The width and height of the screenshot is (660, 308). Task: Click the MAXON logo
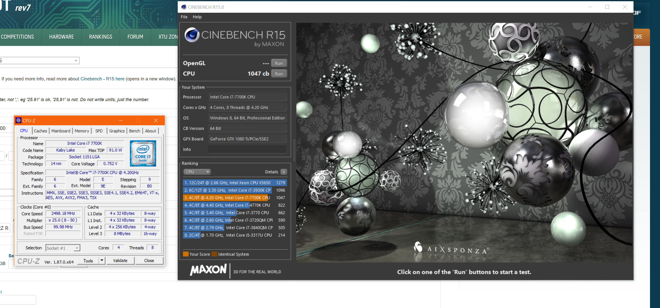pos(208,270)
